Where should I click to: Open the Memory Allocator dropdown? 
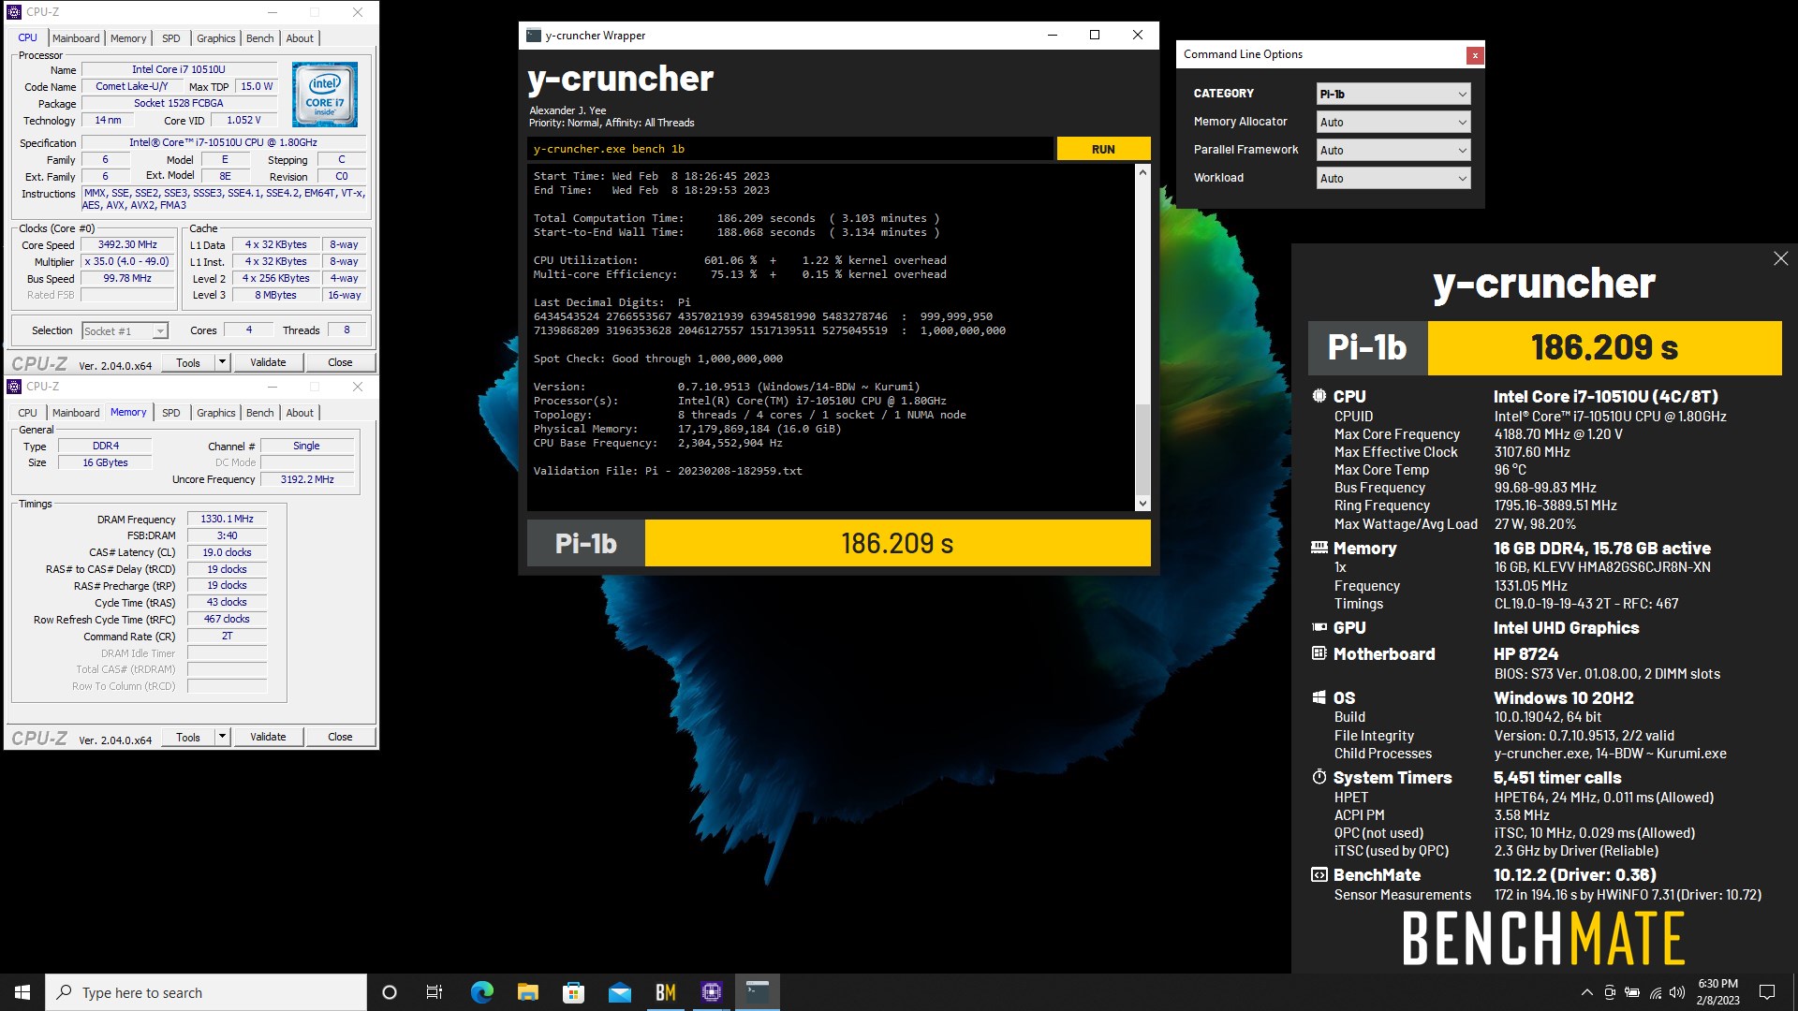tap(1393, 122)
